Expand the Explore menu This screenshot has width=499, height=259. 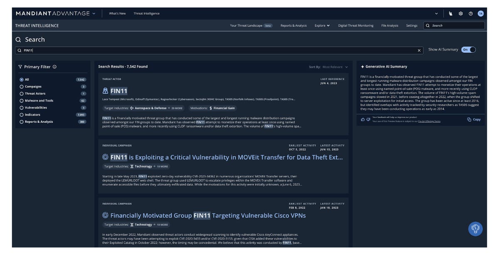322,25
